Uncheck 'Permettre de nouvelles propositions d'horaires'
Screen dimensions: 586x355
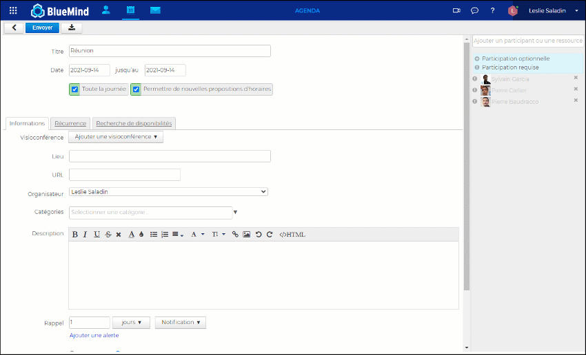[137, 89]
